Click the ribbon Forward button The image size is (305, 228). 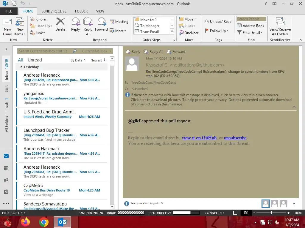tap(101, 24)
